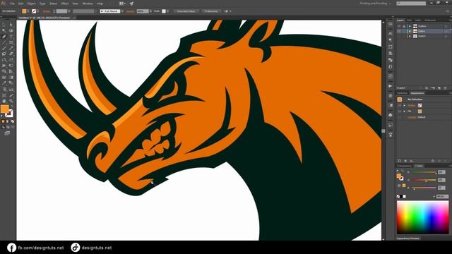Select the Hand tool

pyautogui.click(x=4, y=101)
